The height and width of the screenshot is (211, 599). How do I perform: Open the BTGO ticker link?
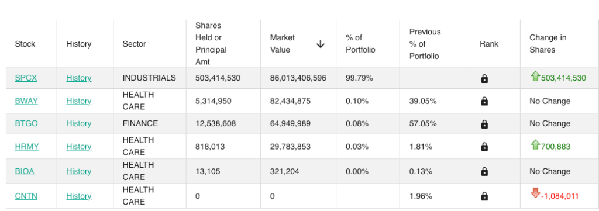coord(26,124)
